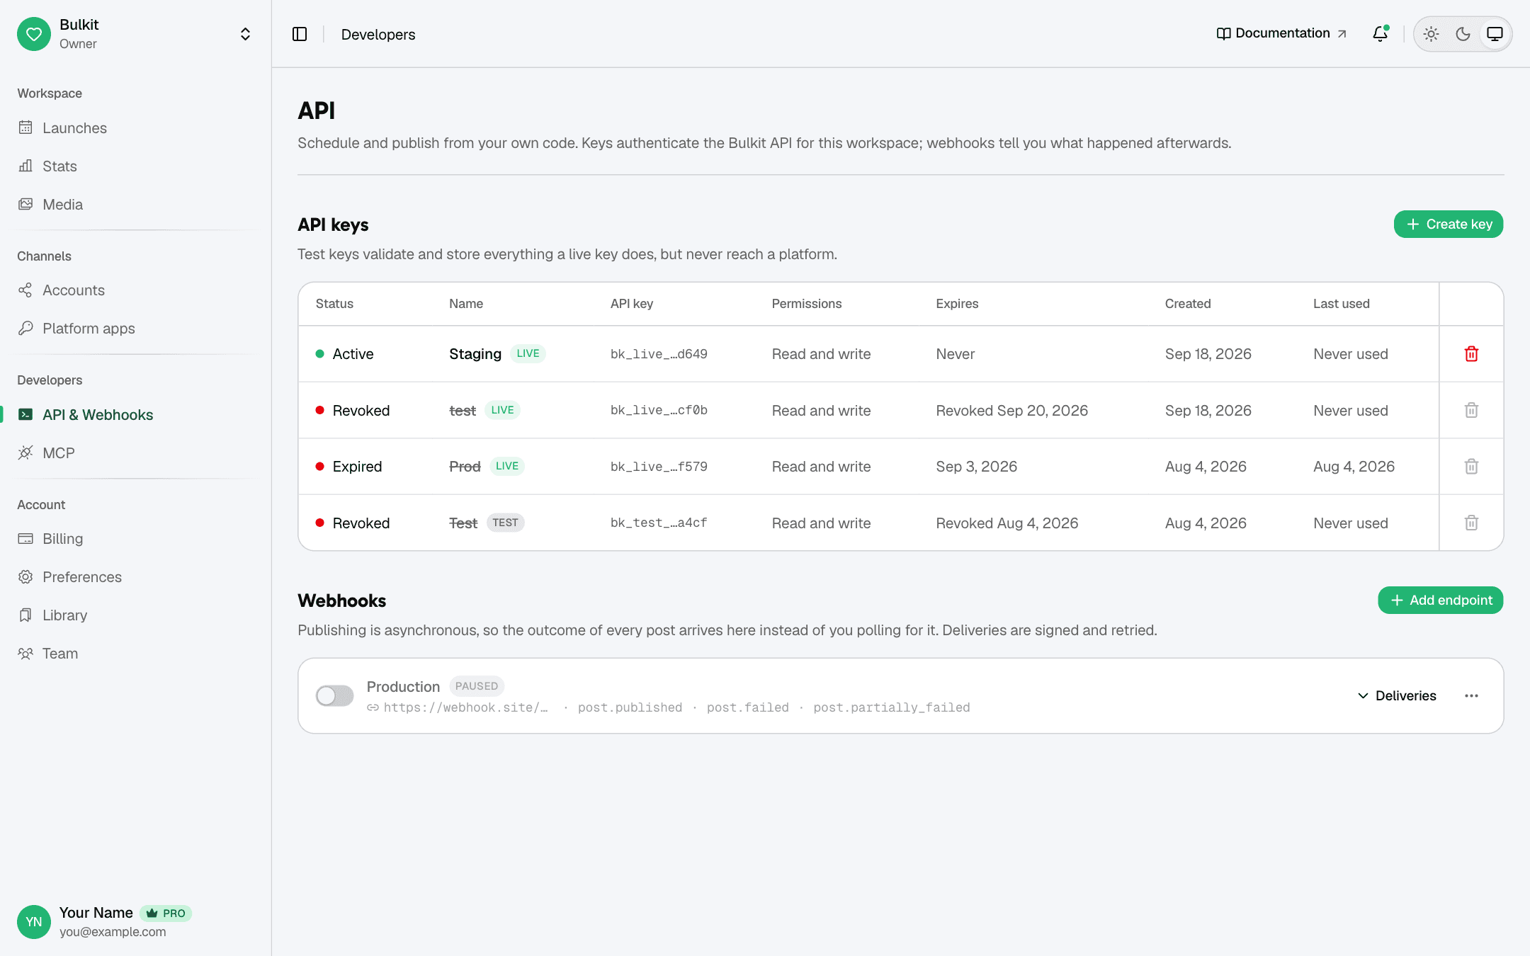1530x956 pixels.
Task: Click trash icon for expired Prod key
Action: point(1471,467)
